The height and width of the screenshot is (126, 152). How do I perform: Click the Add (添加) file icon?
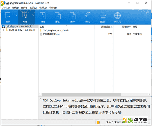coord(58,16)
